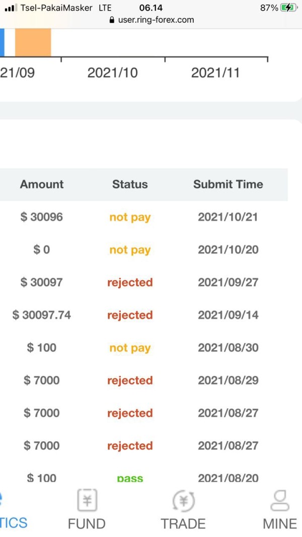Tap the user.ring-forex.com address bar

pos(155,20)
